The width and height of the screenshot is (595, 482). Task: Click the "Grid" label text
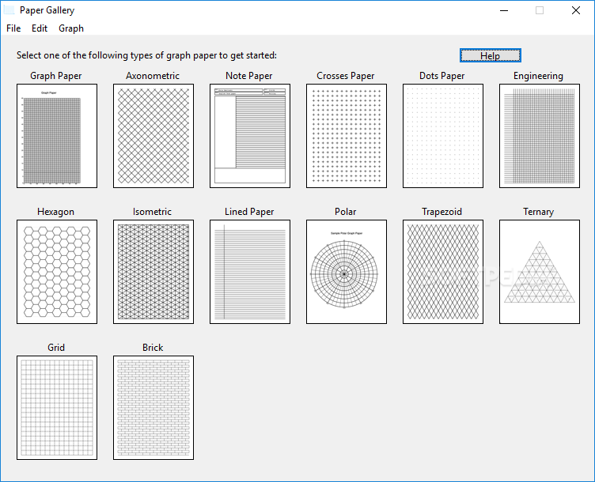click(56, 348)
